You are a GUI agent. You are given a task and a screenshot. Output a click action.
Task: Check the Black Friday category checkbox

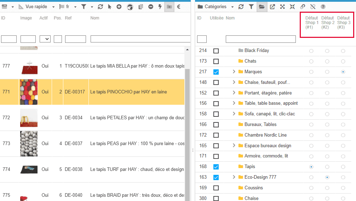pos(216,51)
